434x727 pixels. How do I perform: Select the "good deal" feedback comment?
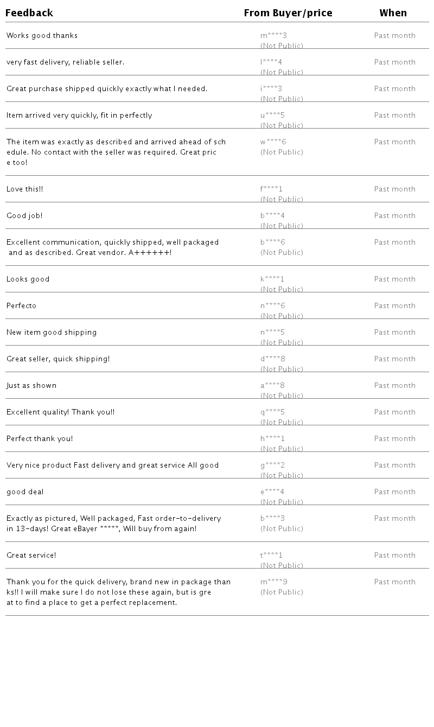coord(25,492)
